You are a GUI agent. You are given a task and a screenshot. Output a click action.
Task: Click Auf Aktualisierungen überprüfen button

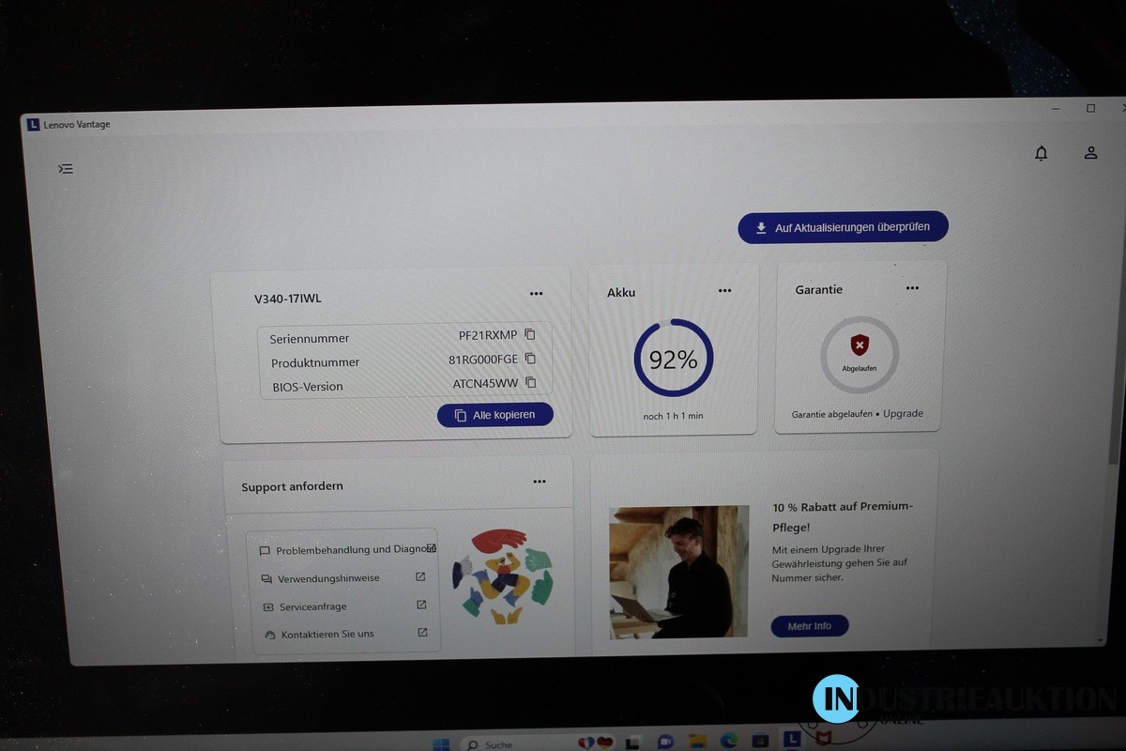[843, 227]
